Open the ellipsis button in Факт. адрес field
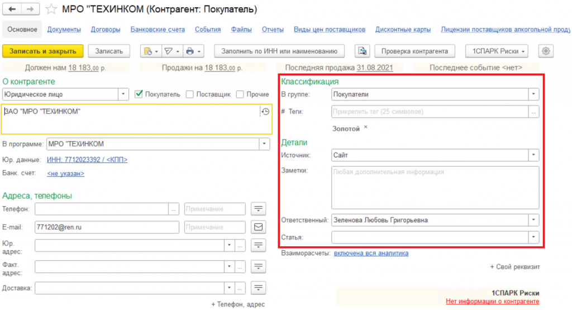This screenshot has width=572, height=310. click(x=240, y=266)
